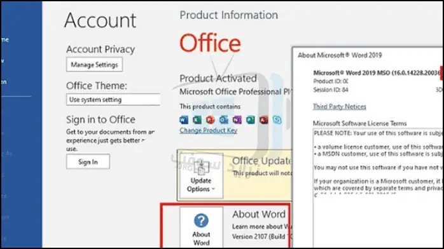
Task: Click inside the Microsoft Software License Terms text box
Action: click(378, 188)
